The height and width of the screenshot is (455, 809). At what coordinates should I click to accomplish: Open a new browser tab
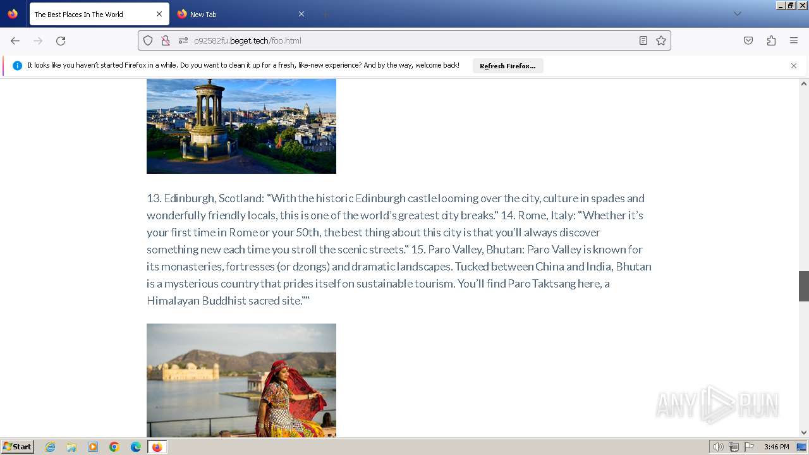click(325, 14)
